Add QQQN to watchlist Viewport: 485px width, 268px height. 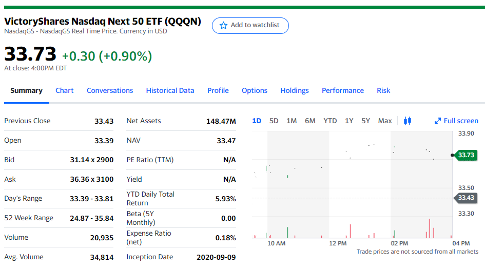coord(250,25)
